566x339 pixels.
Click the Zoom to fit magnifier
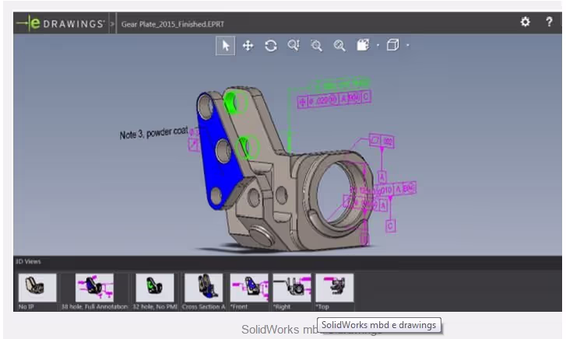(x=339, y=45)
